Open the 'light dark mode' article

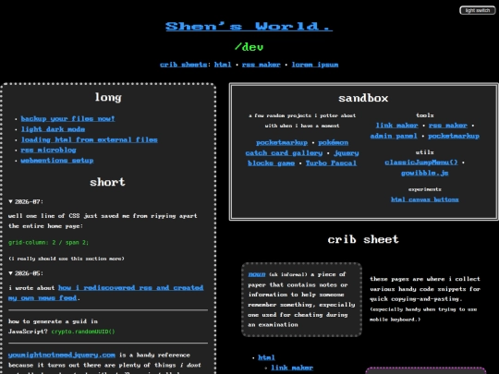[x=53, y=129]
